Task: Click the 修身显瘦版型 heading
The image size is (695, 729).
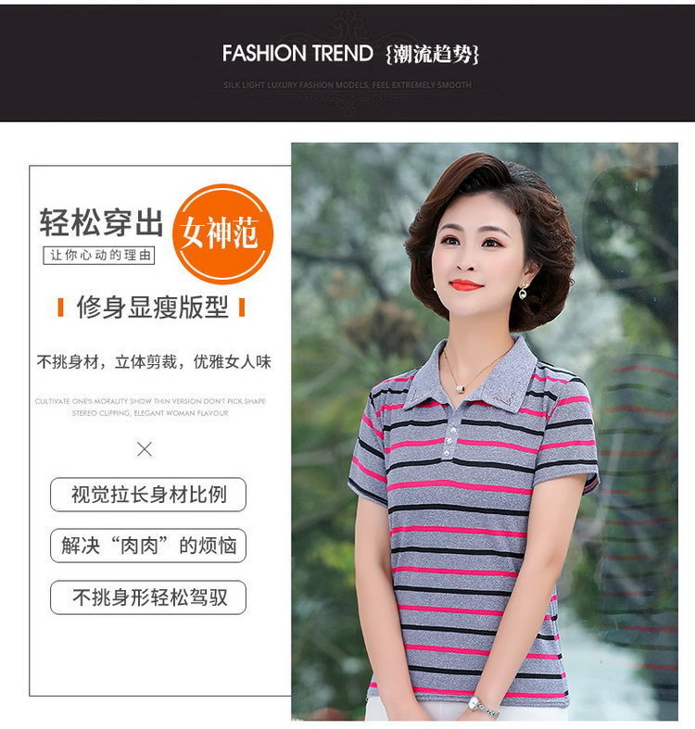Action: 152,307
